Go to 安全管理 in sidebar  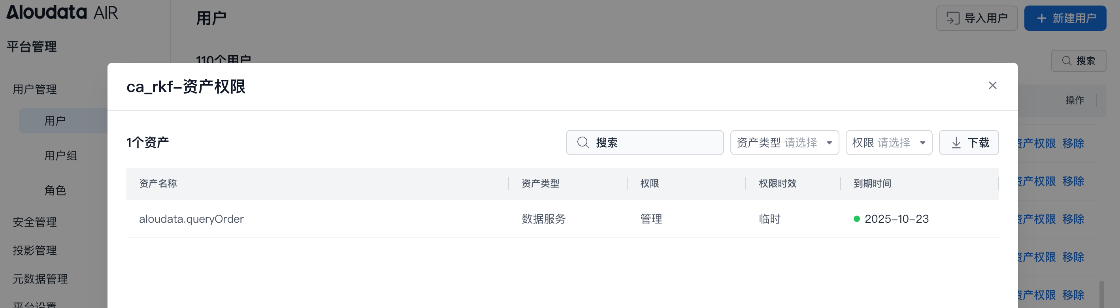click(x=35, y=222)
